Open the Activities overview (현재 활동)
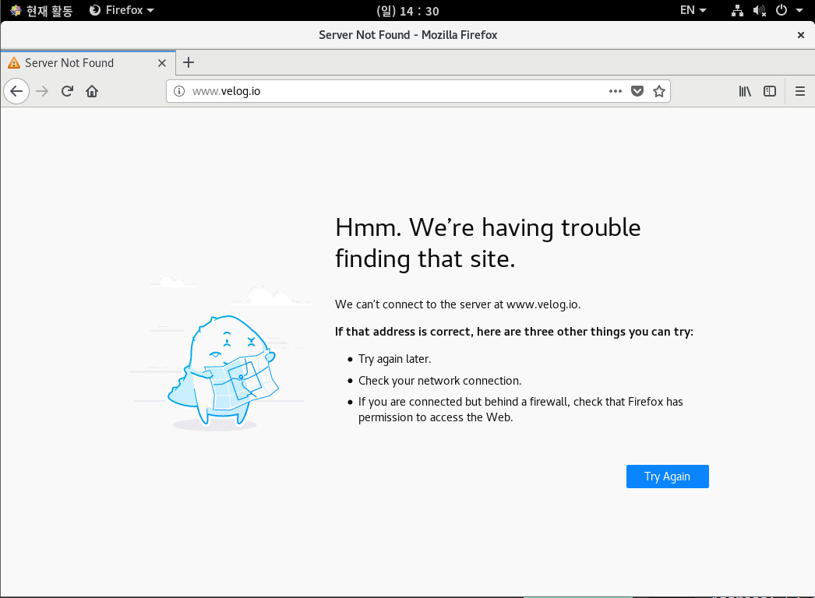 click(x=41, y=10)
